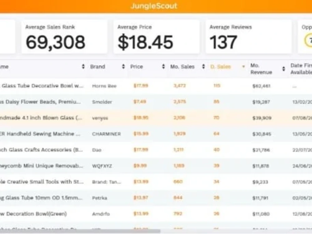312x234 pixels.
Task: Click the WQFXYZ brand cell
Action: [x=102, y=166]
